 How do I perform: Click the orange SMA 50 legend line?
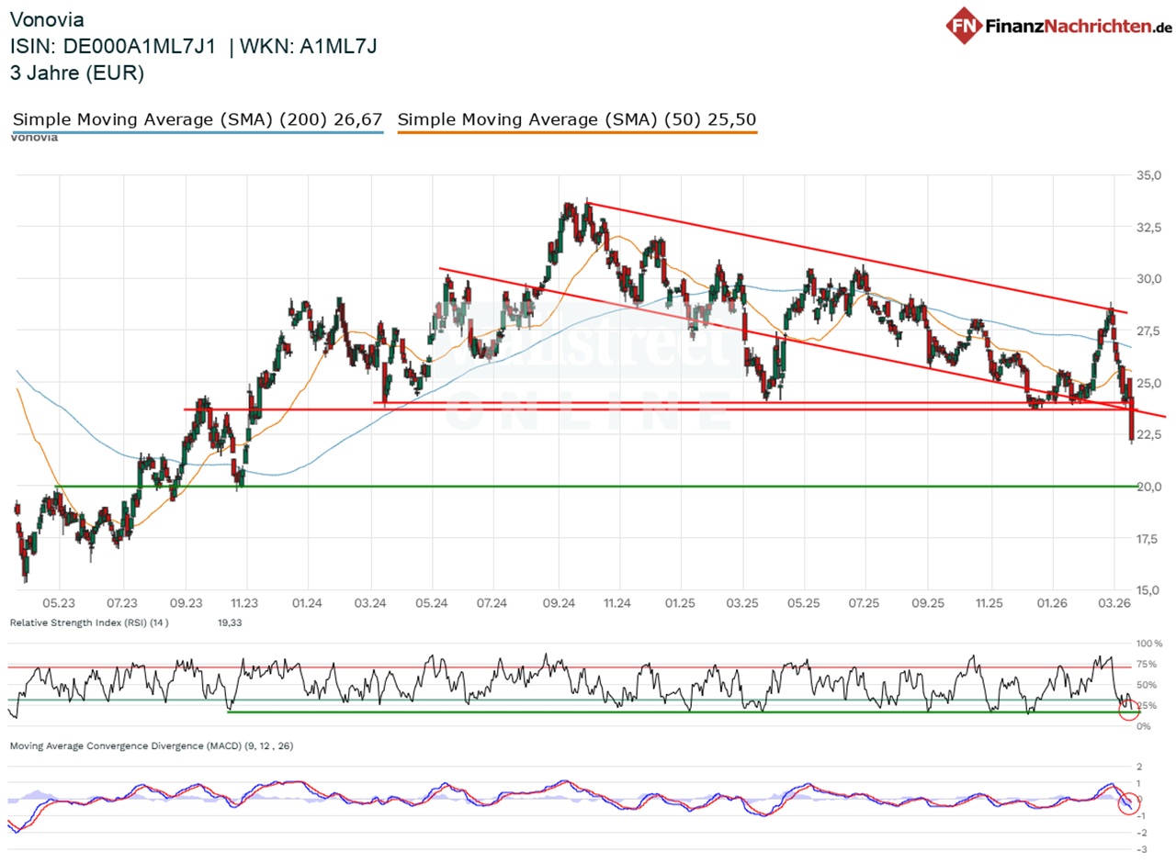(577, 133)
